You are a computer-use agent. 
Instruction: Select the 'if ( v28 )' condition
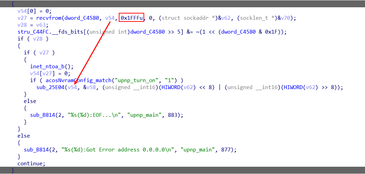tap(33, 39)
